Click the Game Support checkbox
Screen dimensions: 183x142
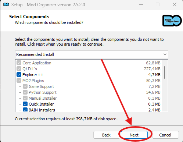click(25, 86)
